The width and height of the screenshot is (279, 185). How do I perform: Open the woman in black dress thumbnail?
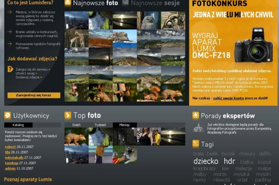point(149,136)
